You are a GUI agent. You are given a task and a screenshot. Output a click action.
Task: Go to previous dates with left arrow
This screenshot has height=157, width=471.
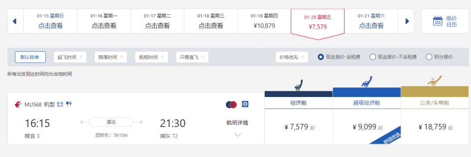14,21
